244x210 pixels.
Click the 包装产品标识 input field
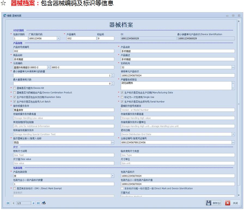[x=178, y=176]
